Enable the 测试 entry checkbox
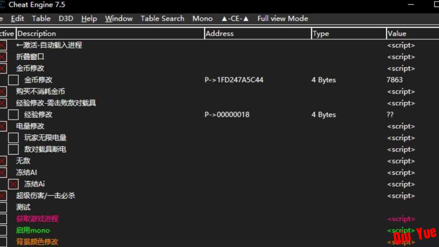 (x=3, y=207)
